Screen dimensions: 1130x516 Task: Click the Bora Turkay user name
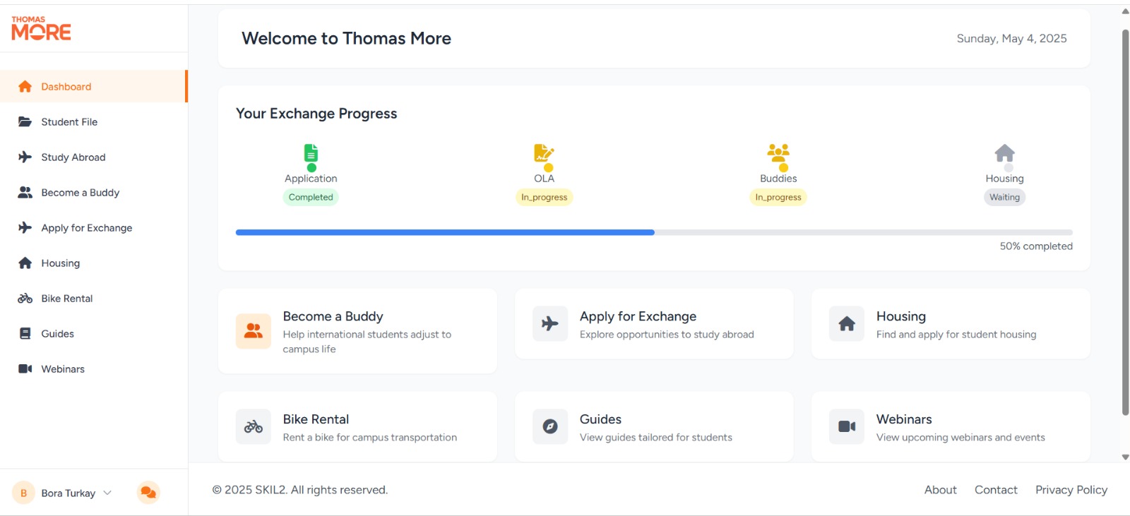point(68,493)
